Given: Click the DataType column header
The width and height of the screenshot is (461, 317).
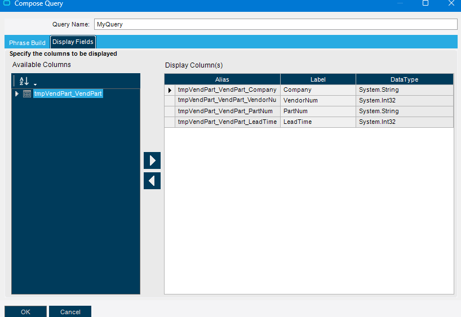Looking at the screenshot, I should coord(405,79).
